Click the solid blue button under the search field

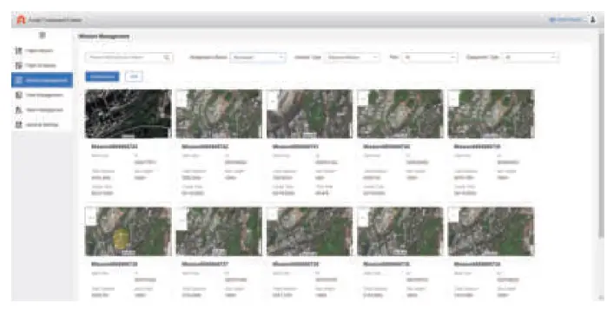pyautogui.click(x=102, y=76)
